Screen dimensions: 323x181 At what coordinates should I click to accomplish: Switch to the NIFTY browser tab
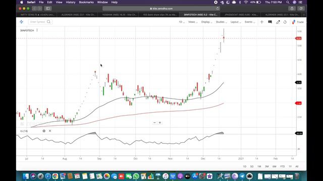click(37, 15)
